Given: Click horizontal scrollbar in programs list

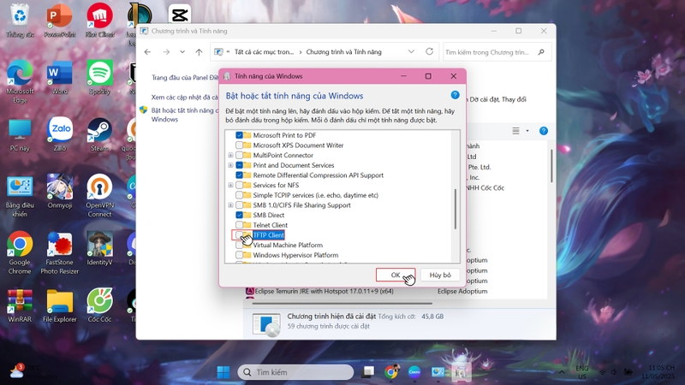Looking at the screenshot, I should 342,303.
